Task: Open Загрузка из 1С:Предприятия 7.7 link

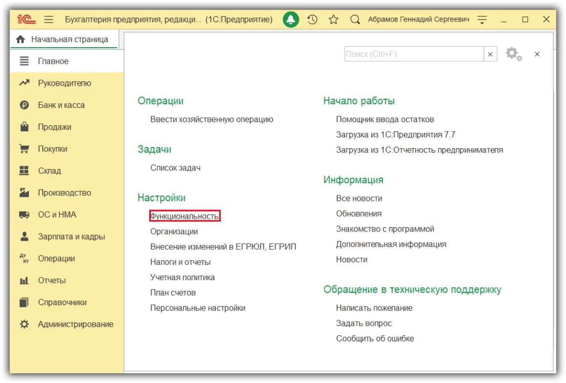Action: pos(396,135)
